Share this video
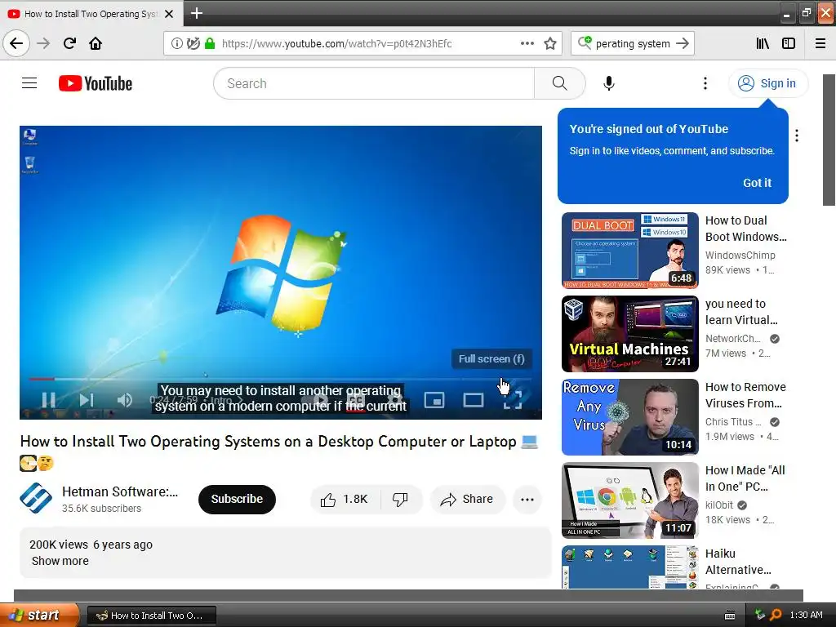 pyautogui.click(x=467, y=499)
